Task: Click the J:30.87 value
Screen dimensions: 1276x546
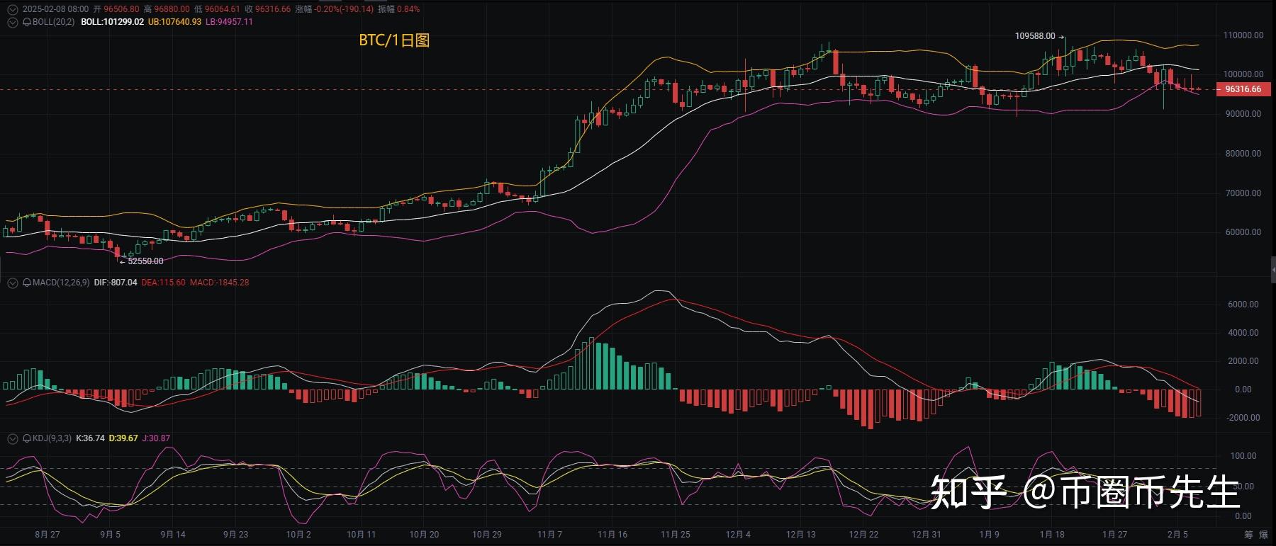Action: 156,438
